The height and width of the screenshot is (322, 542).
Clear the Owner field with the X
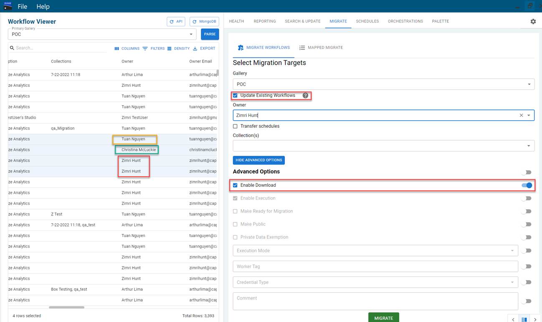click(521, 115)
